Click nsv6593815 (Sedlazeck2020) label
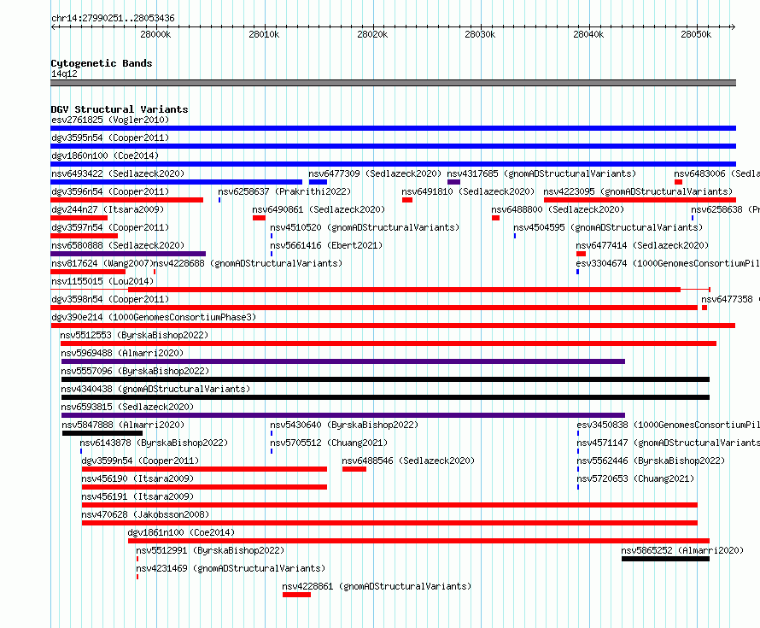The width and height of the screenshot is (760, 628). (x=127, y=407)
